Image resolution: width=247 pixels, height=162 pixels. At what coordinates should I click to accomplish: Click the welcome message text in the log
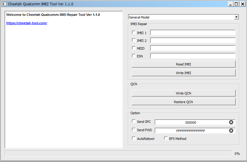point(53,15)
